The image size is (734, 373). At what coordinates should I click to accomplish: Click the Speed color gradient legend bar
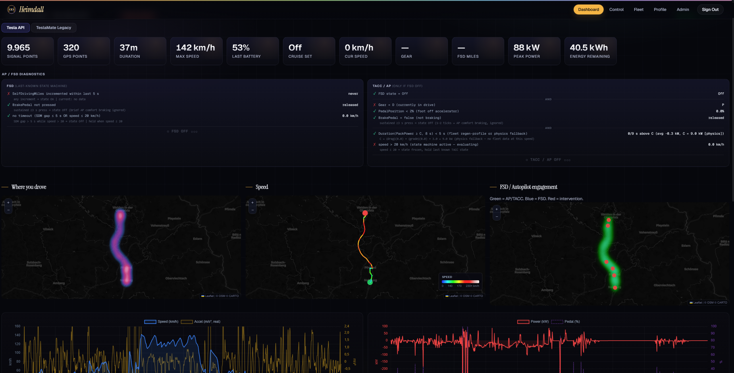click(x=460, y=282)
